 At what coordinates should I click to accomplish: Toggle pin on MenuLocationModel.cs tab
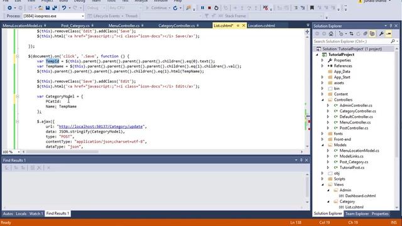click(x=45, y=25)
